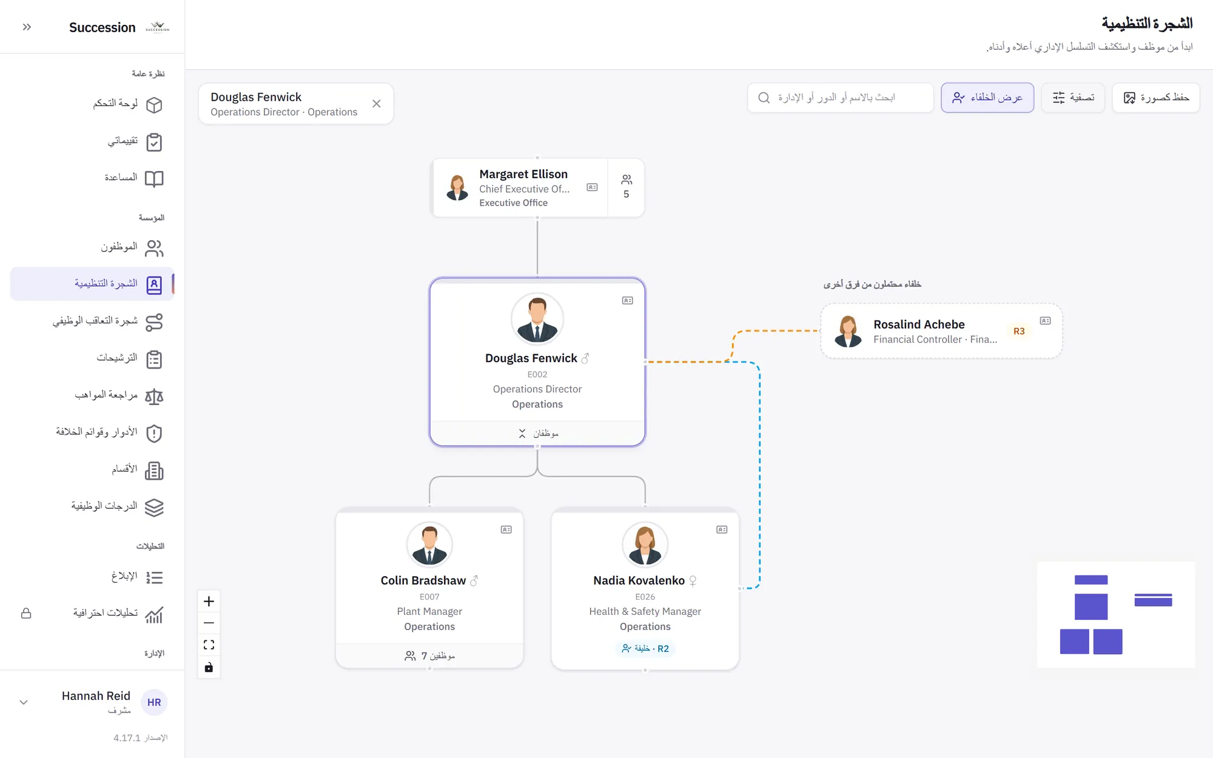Open Colin Bradshaw's profile card icon
This screenshot has height=758, width=1213.
click(x=506, y=530)
